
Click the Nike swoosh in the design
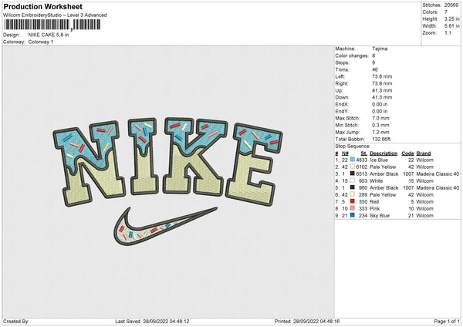point(165,226)
